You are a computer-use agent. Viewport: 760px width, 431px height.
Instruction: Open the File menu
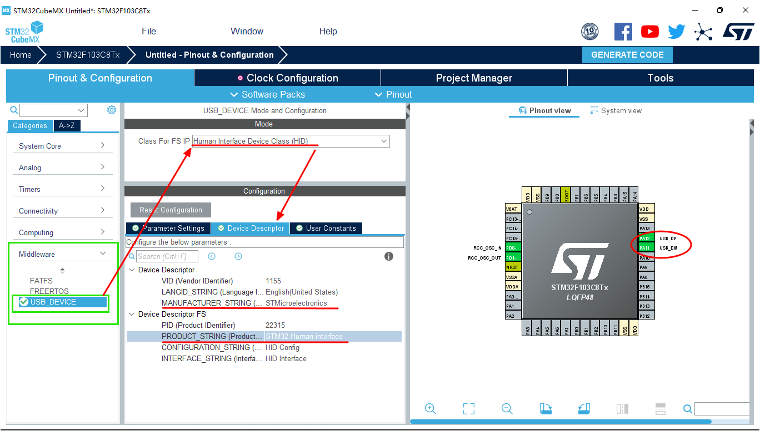click(149, 31)
